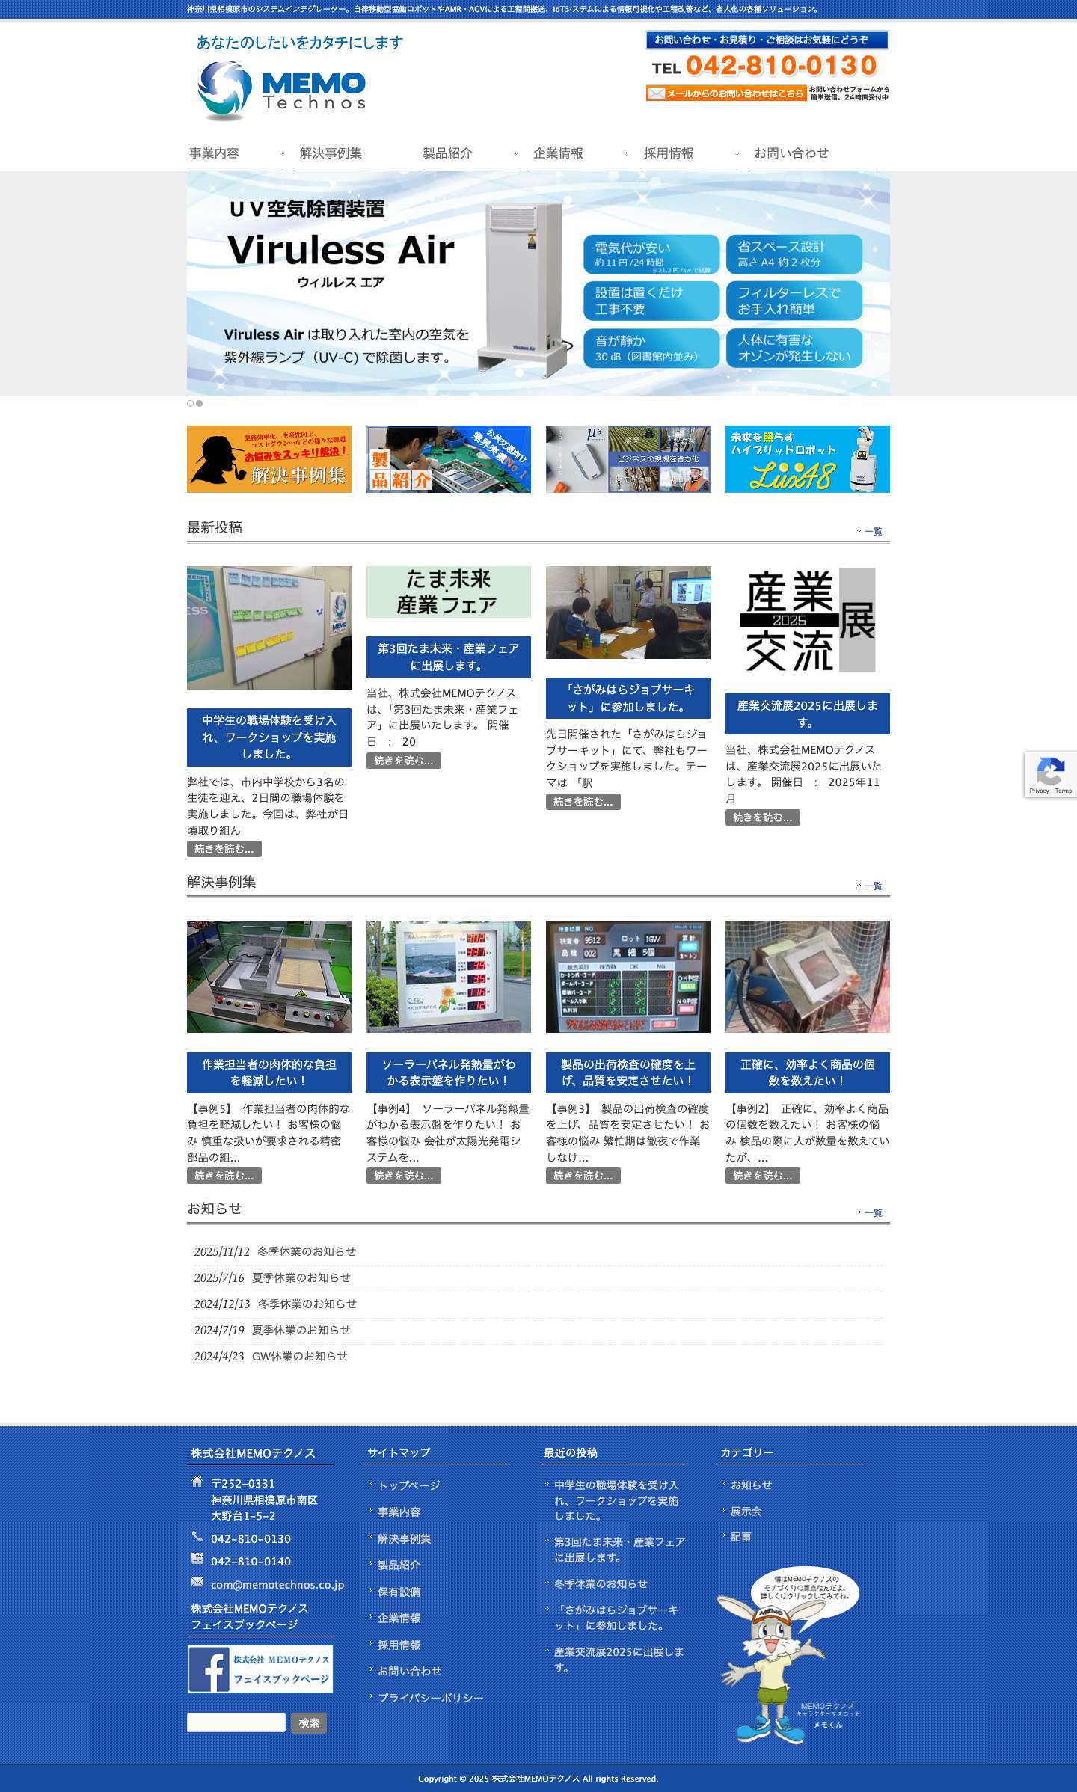Open the ソーラーパネル発熱量 case title
This screenshot has height=1792, width=1077.
[x=449, y=1073]
